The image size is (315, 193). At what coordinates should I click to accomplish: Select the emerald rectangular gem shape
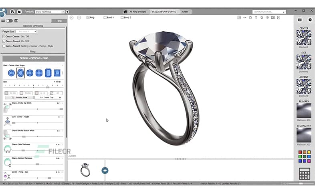(48, 73)
